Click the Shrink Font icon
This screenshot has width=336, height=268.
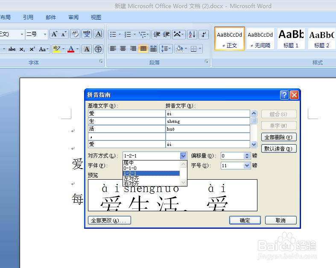[x=64, y=34]
